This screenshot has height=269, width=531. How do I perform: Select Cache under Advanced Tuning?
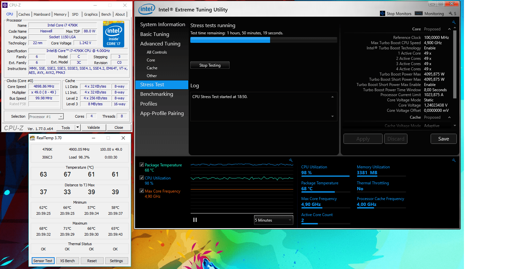pos(152,68)
